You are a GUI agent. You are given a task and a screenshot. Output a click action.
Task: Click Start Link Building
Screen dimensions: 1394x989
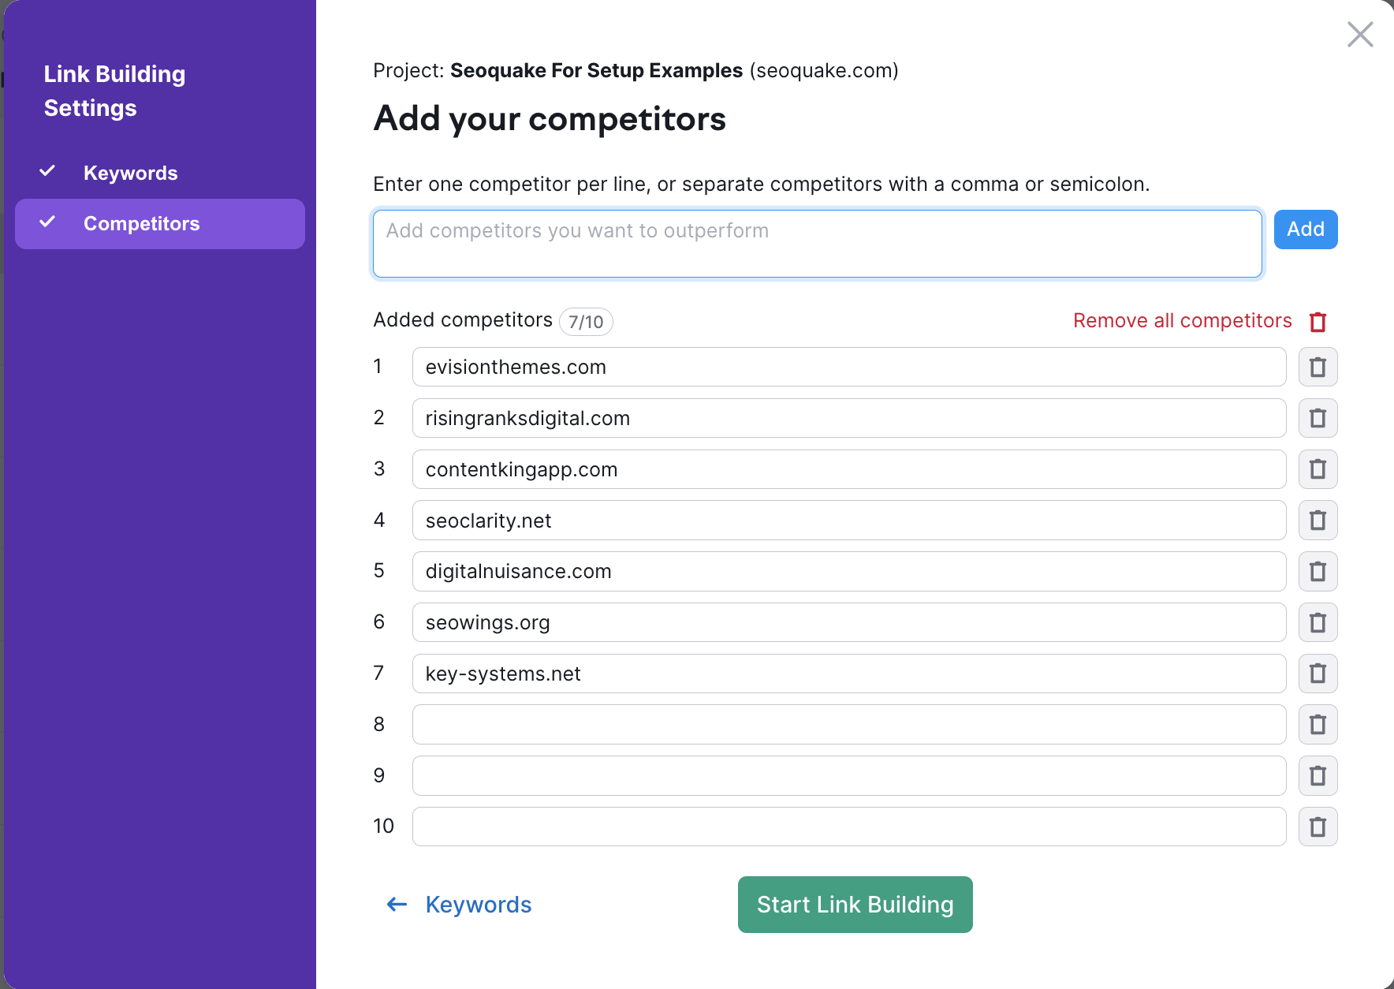point(855,905)
